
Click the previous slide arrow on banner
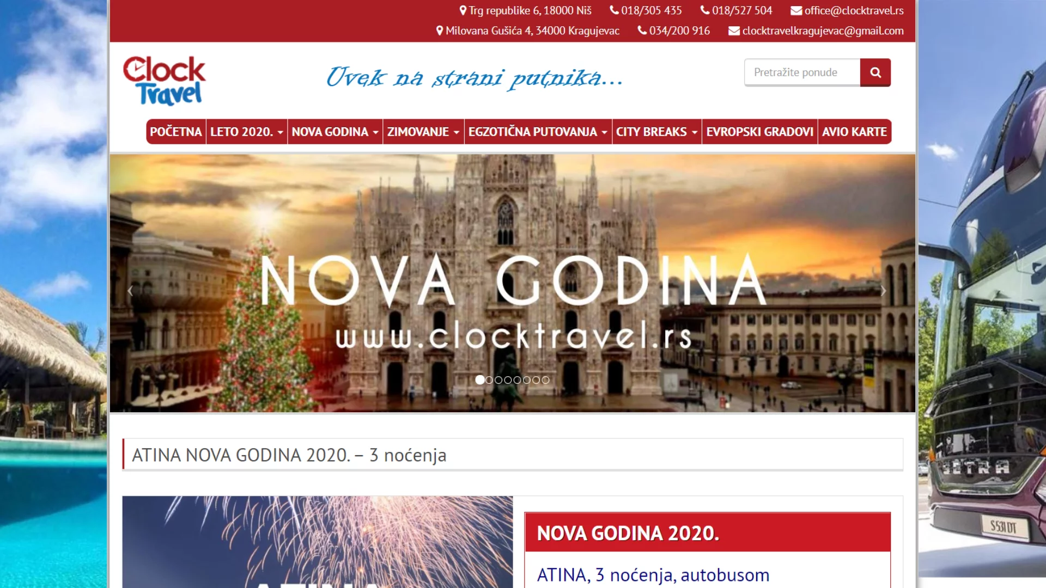[130, 291]
